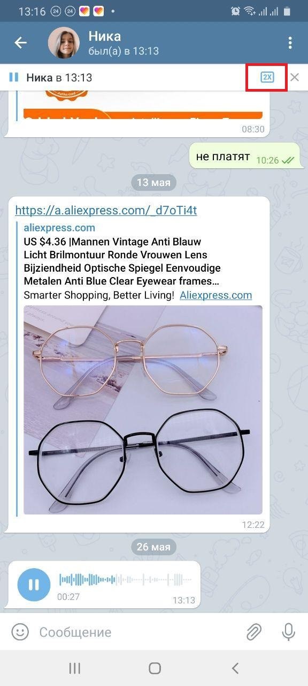Image resolution: width=308 pixels, height=686 pixels.
Task: Close the voice message player bar
Action: (294, 77)
